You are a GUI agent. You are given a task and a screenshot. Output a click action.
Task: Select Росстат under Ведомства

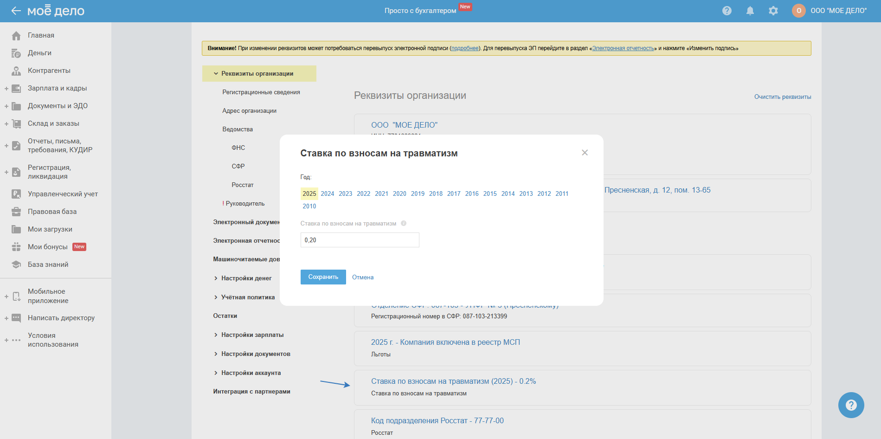[243, 185]
